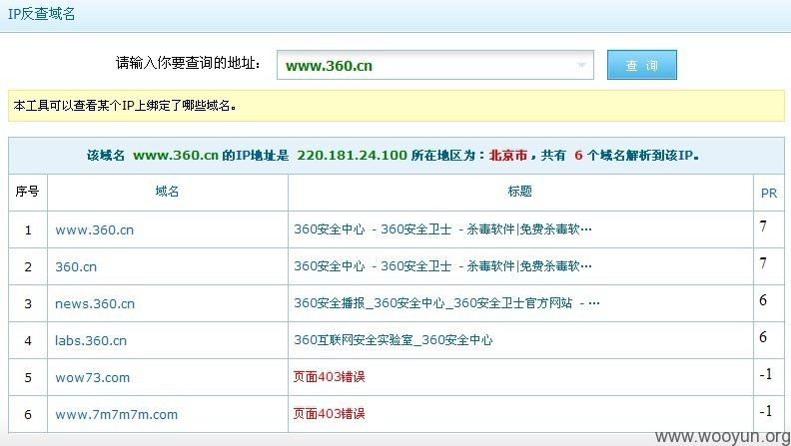Image resolution: width=791 pixels, height=446 pixels.
Task: Click PR value 6 for labs.360.cn
Action: (763, 337)
